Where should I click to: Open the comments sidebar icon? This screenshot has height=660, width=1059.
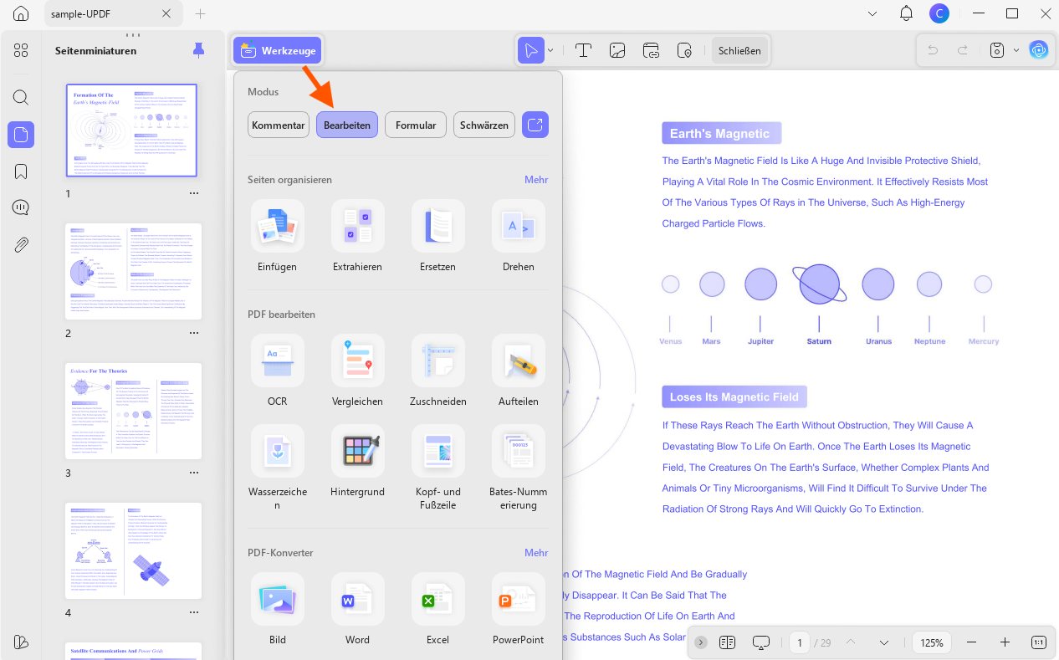tap(21, 207)
